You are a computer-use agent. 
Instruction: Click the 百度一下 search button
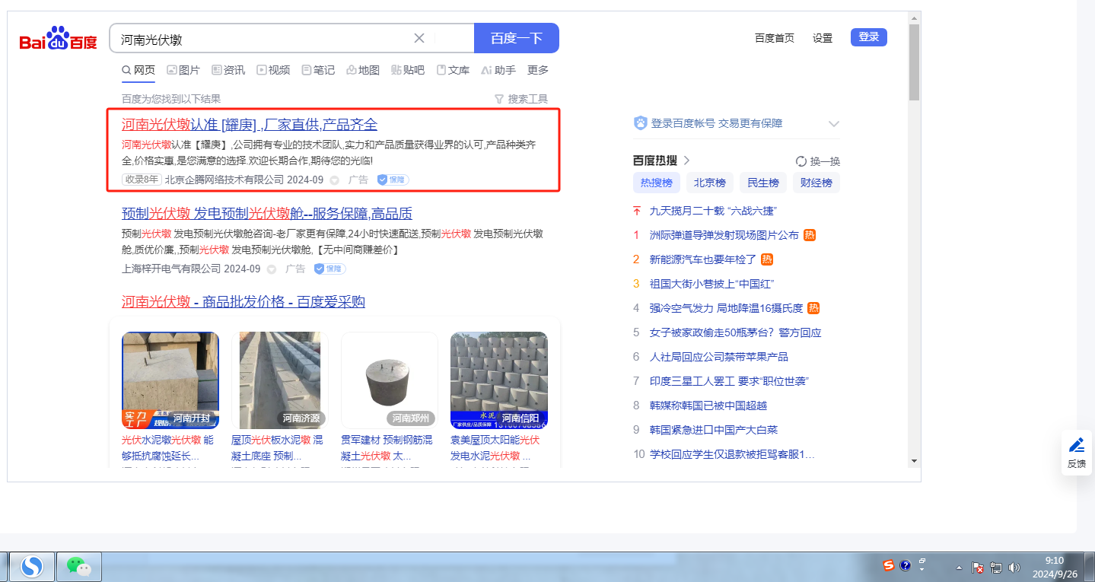click(x=517, y=38)
